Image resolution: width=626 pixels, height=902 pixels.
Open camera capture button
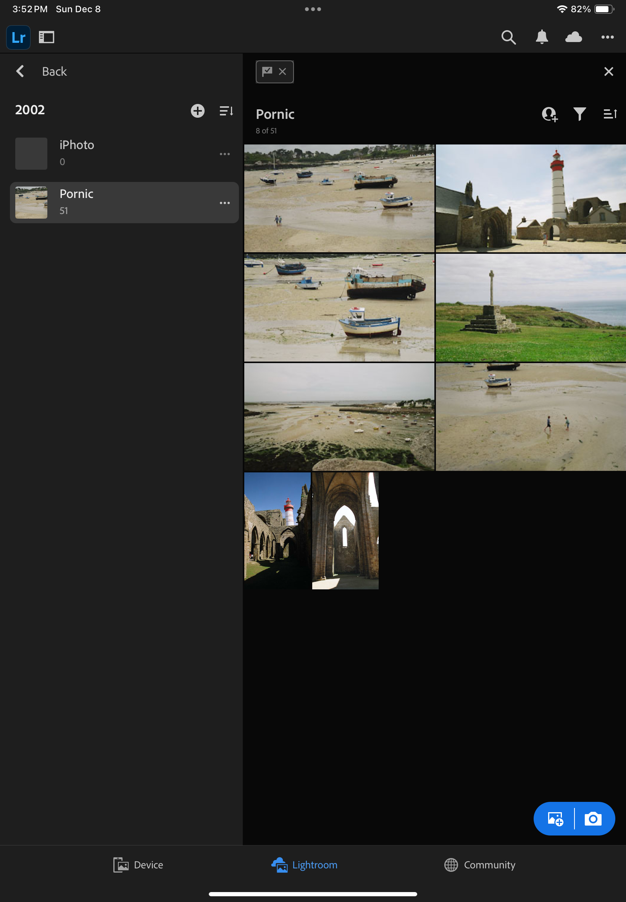pyautogui.click(x=593, y=819)
